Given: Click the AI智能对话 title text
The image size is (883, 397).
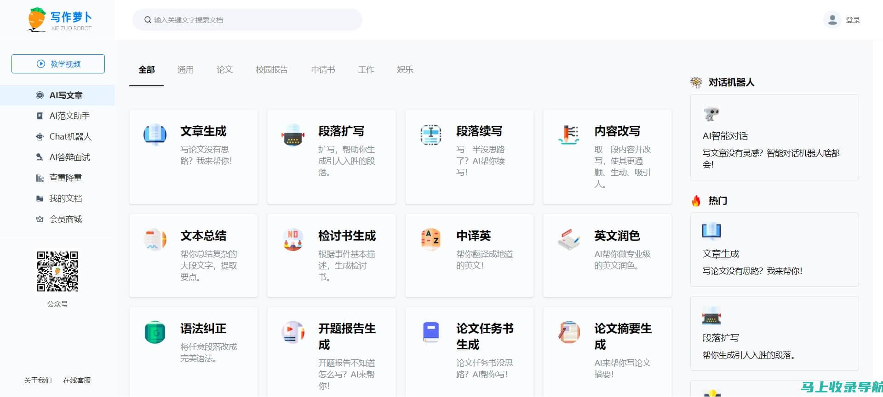Looking at the screenshot, I should click(725, 136).
